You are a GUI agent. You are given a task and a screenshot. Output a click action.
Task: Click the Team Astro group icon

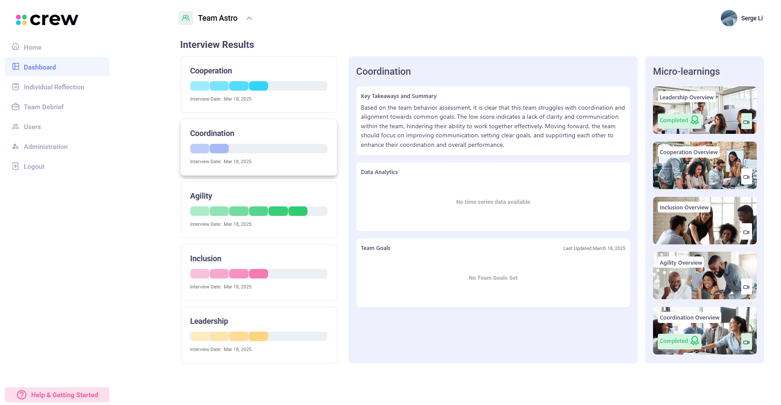[x=186, y=18]
